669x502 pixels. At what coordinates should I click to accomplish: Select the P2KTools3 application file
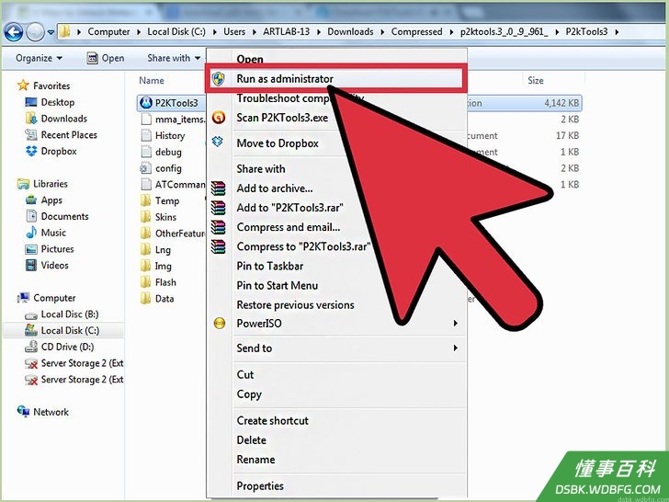point(176,103)
